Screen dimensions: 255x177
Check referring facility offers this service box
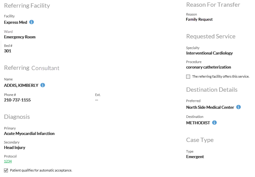[188, 76]
